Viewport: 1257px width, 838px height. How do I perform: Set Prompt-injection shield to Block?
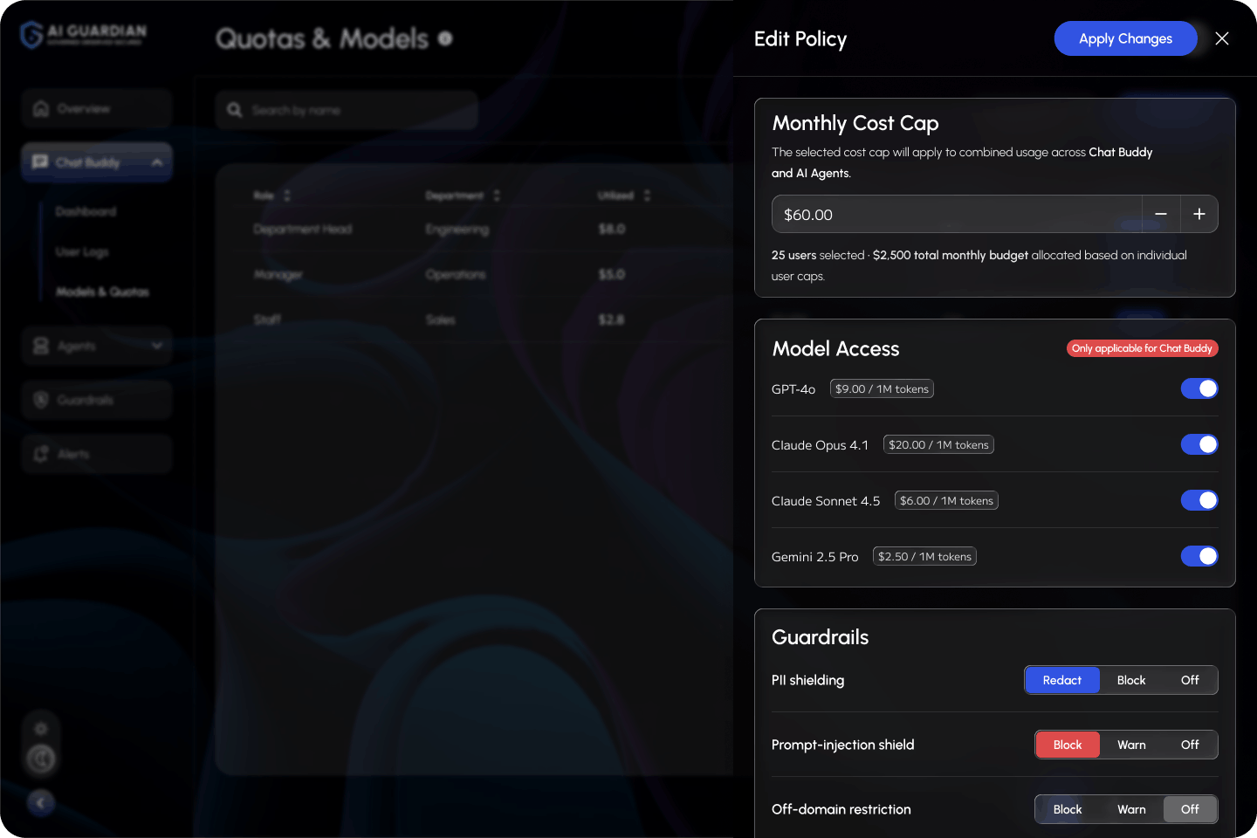[1068, 745]
